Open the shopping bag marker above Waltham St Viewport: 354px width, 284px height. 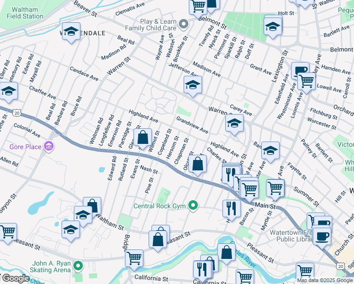(x=92, y=206)
